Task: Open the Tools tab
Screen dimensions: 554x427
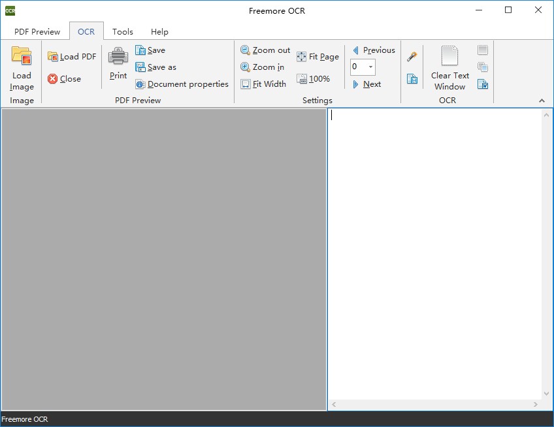Action: click(122, 31)
